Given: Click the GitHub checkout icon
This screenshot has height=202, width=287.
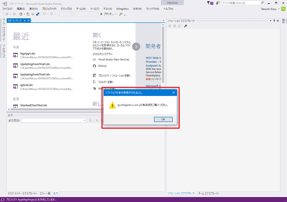Looking at the screenshot, I should tap(94, 66).
